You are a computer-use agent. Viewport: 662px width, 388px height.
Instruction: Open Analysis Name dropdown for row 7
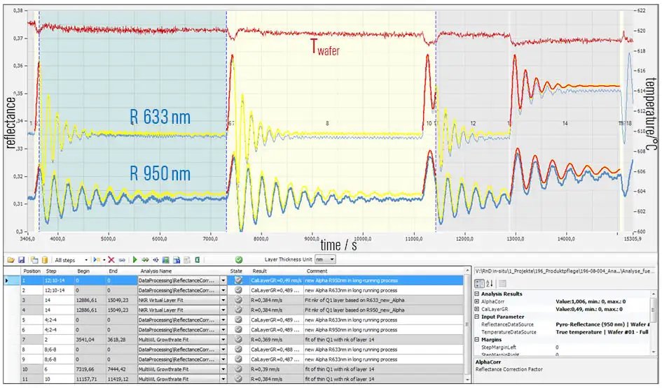[x=223, y=340]
